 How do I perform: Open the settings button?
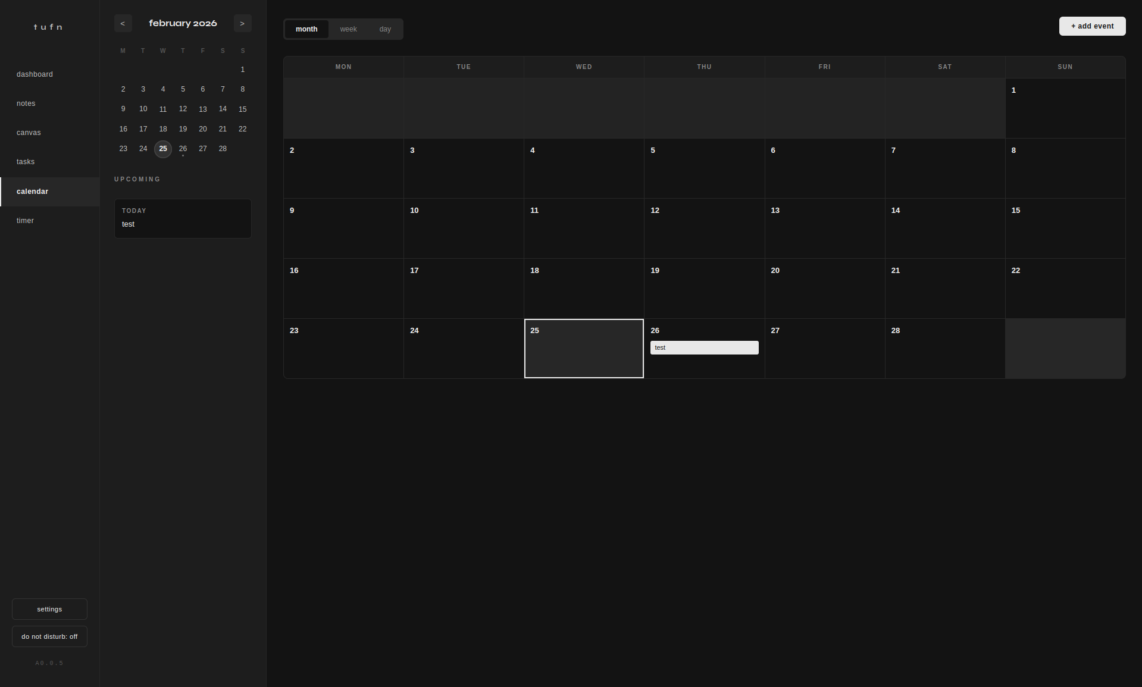tap(49, 609)
